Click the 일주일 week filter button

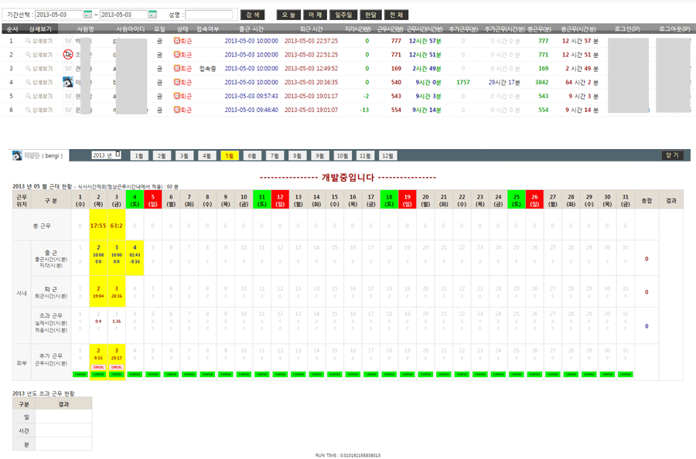coord(341,15)
